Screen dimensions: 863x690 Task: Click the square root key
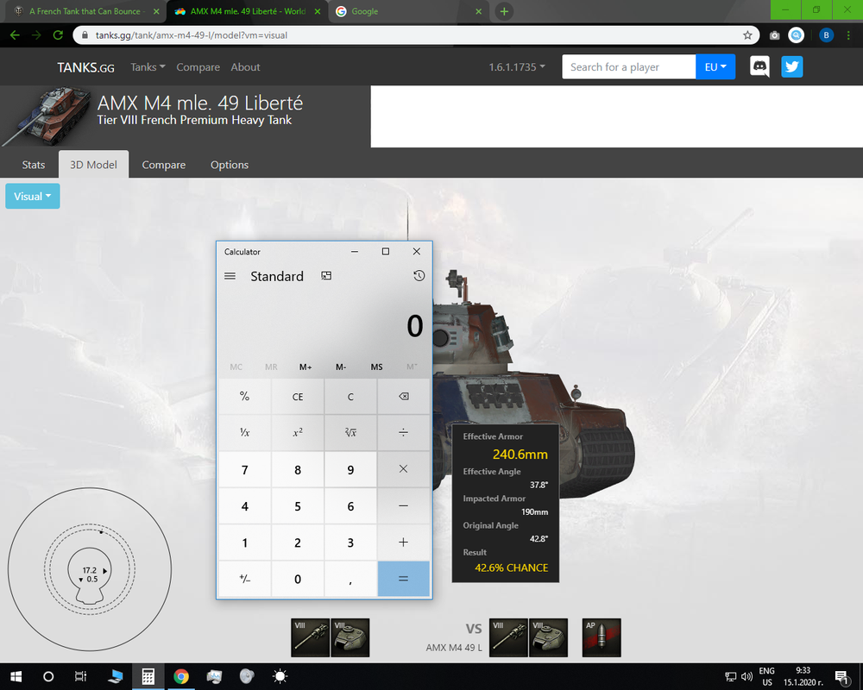click(x=350, y=432)
